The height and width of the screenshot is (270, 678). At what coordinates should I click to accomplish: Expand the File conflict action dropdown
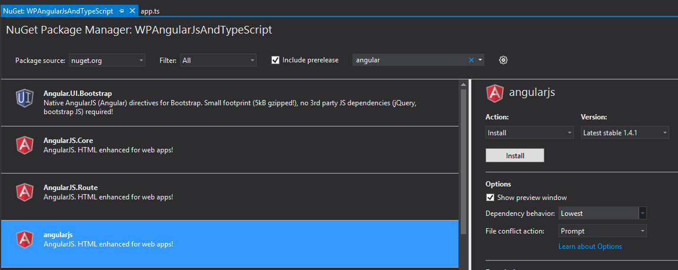point(602,231)
